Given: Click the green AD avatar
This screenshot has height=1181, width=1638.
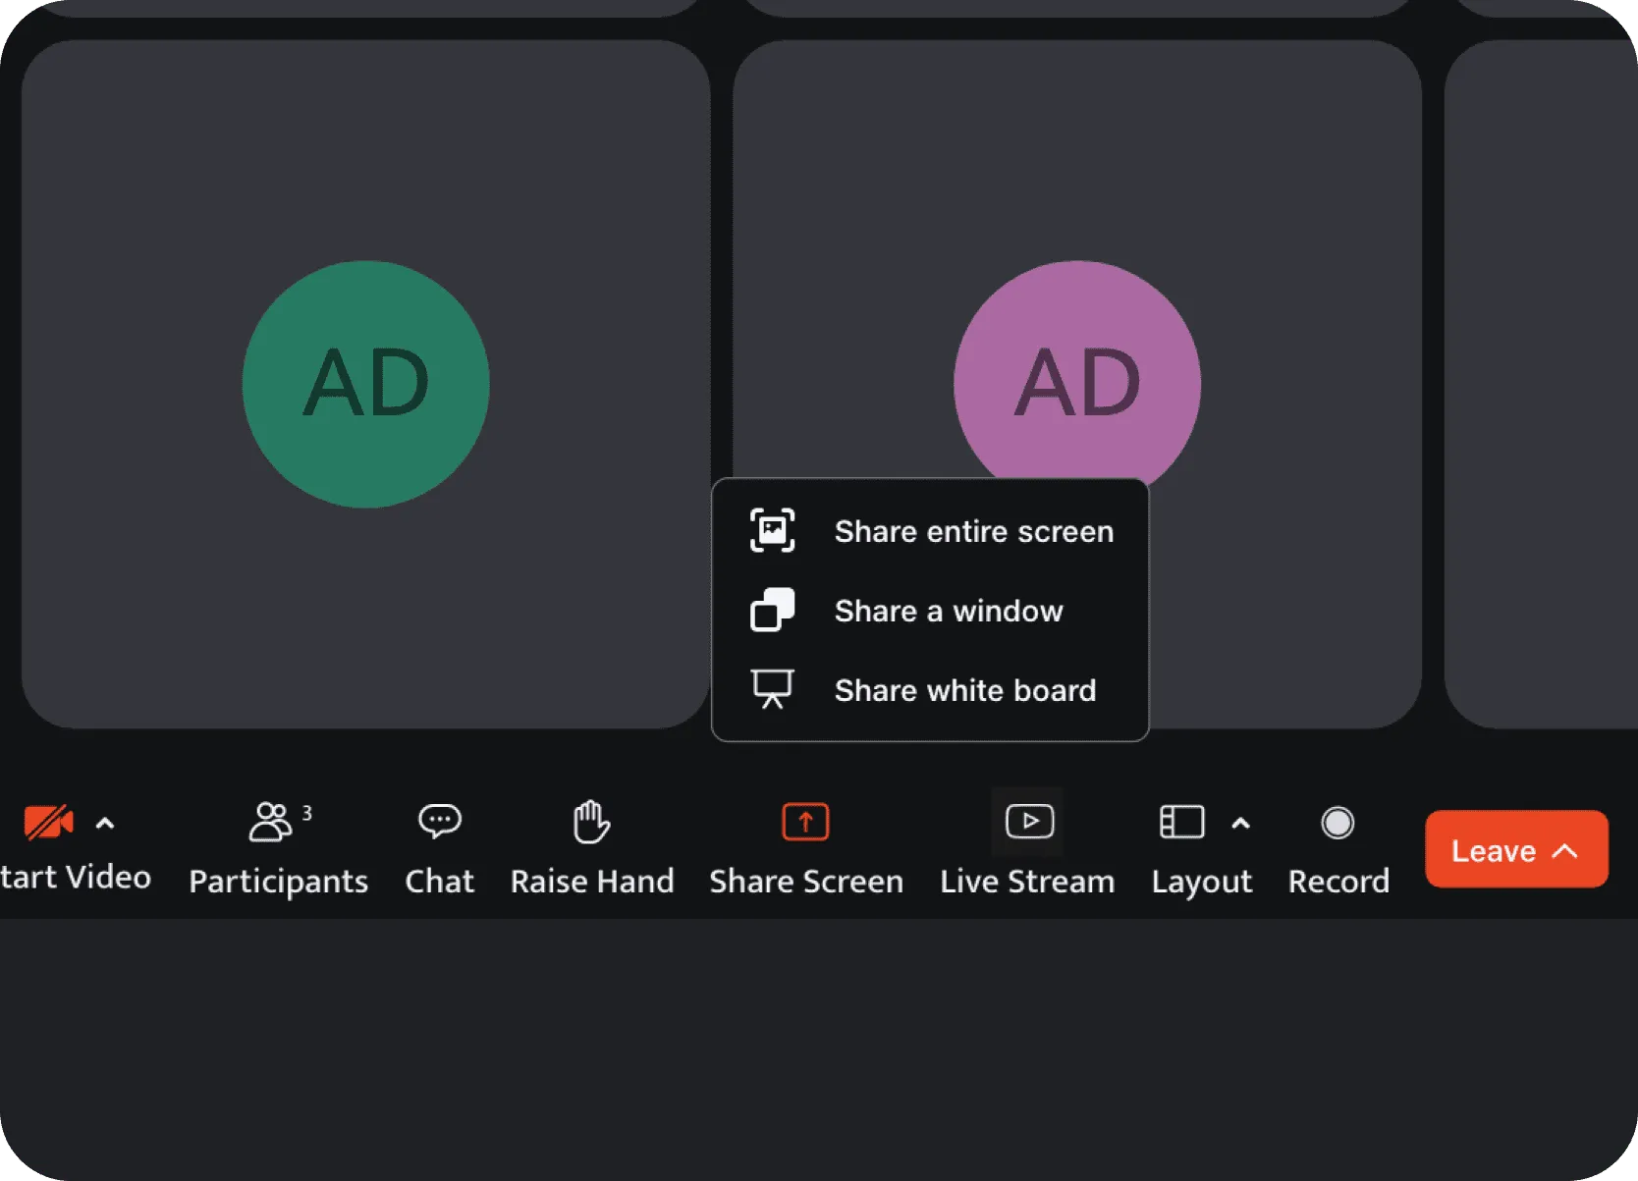Looking at the screenshot, I should (x=365, y=384).
